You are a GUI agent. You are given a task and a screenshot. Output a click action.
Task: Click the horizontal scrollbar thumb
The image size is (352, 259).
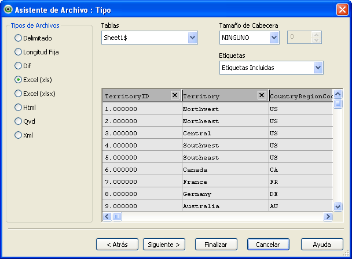117,217
